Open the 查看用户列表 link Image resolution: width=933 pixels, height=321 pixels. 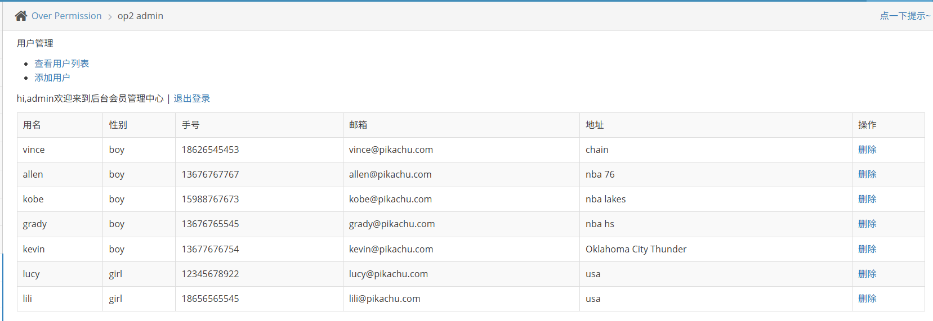coord(61,64)
